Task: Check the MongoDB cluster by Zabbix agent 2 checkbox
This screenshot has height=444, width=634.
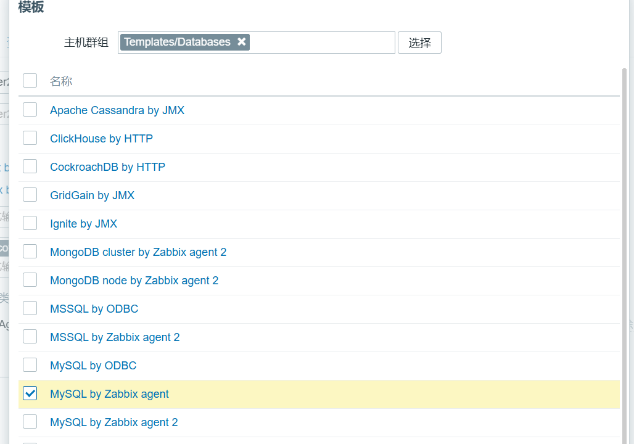Action: tap(30, 252)
